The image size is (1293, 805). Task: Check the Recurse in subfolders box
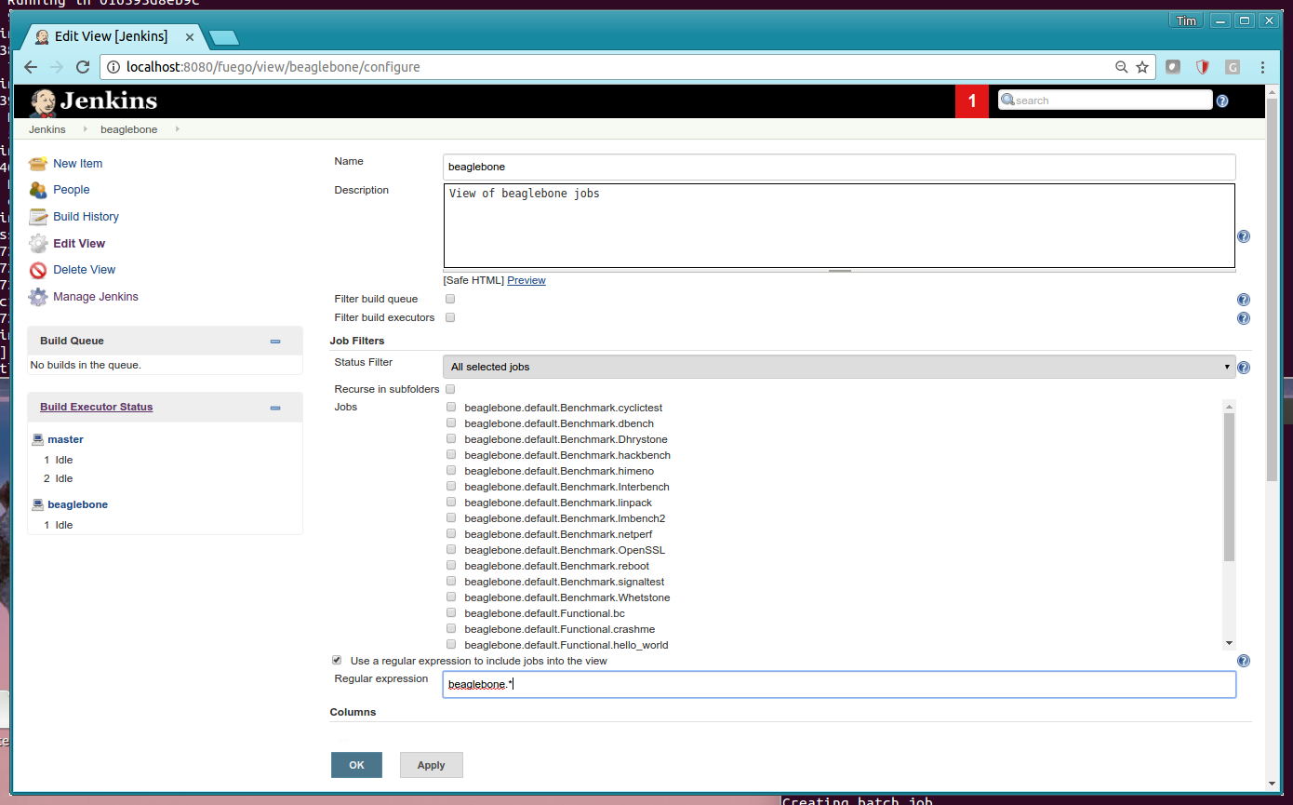pos(450,389)
